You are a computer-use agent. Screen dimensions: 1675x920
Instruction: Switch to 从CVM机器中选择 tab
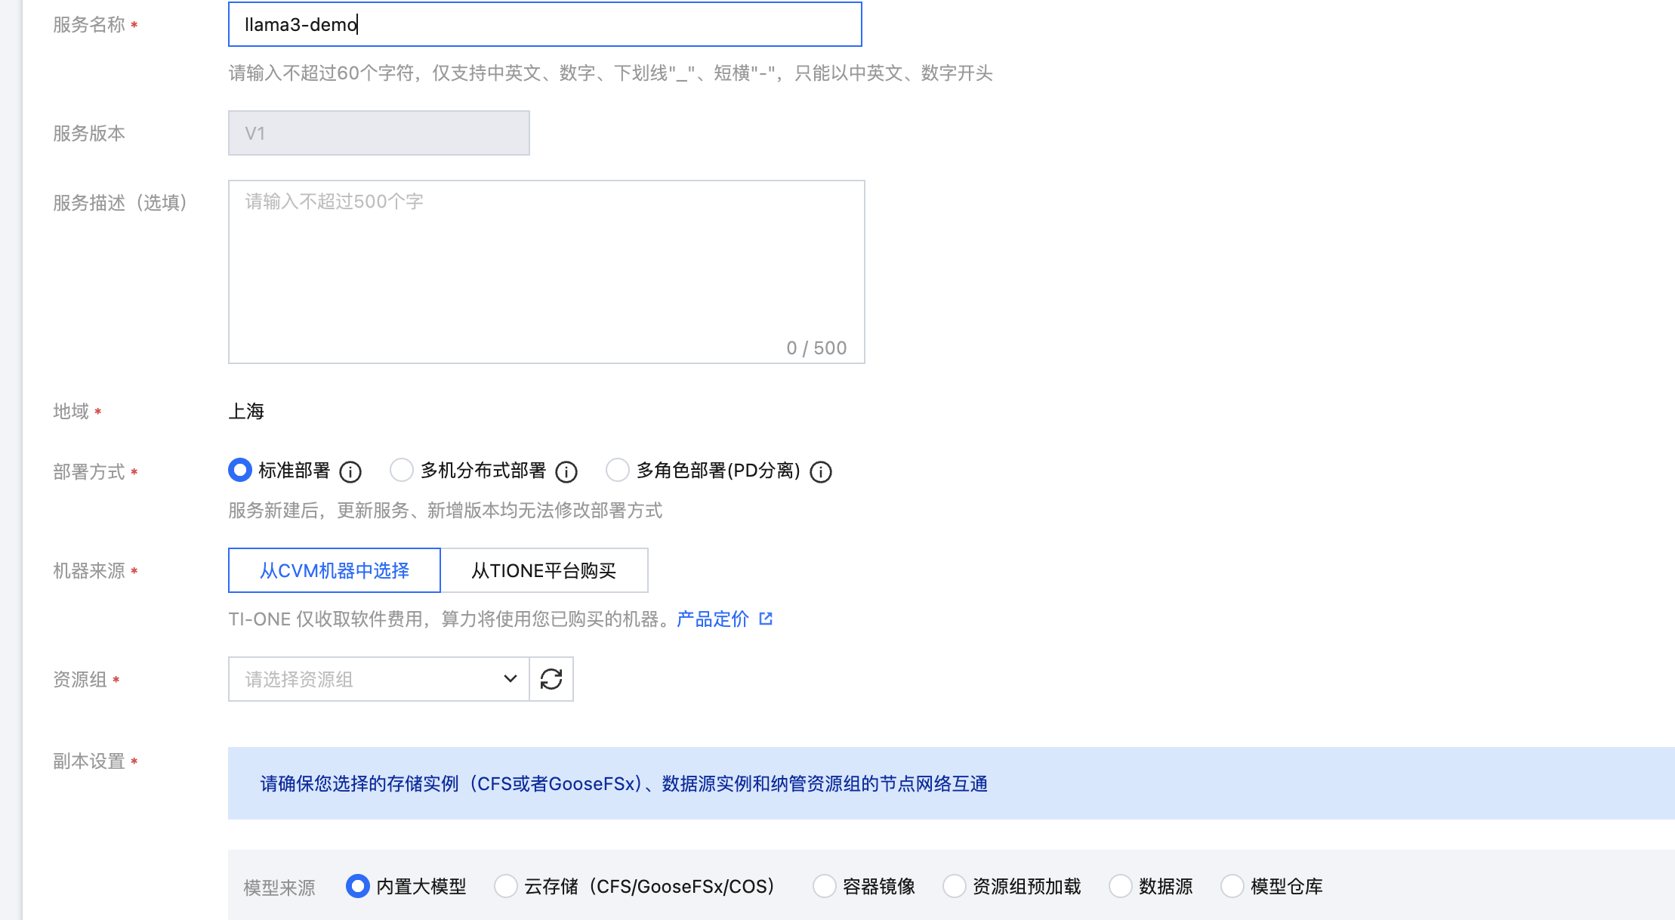(x=335, y=570)
